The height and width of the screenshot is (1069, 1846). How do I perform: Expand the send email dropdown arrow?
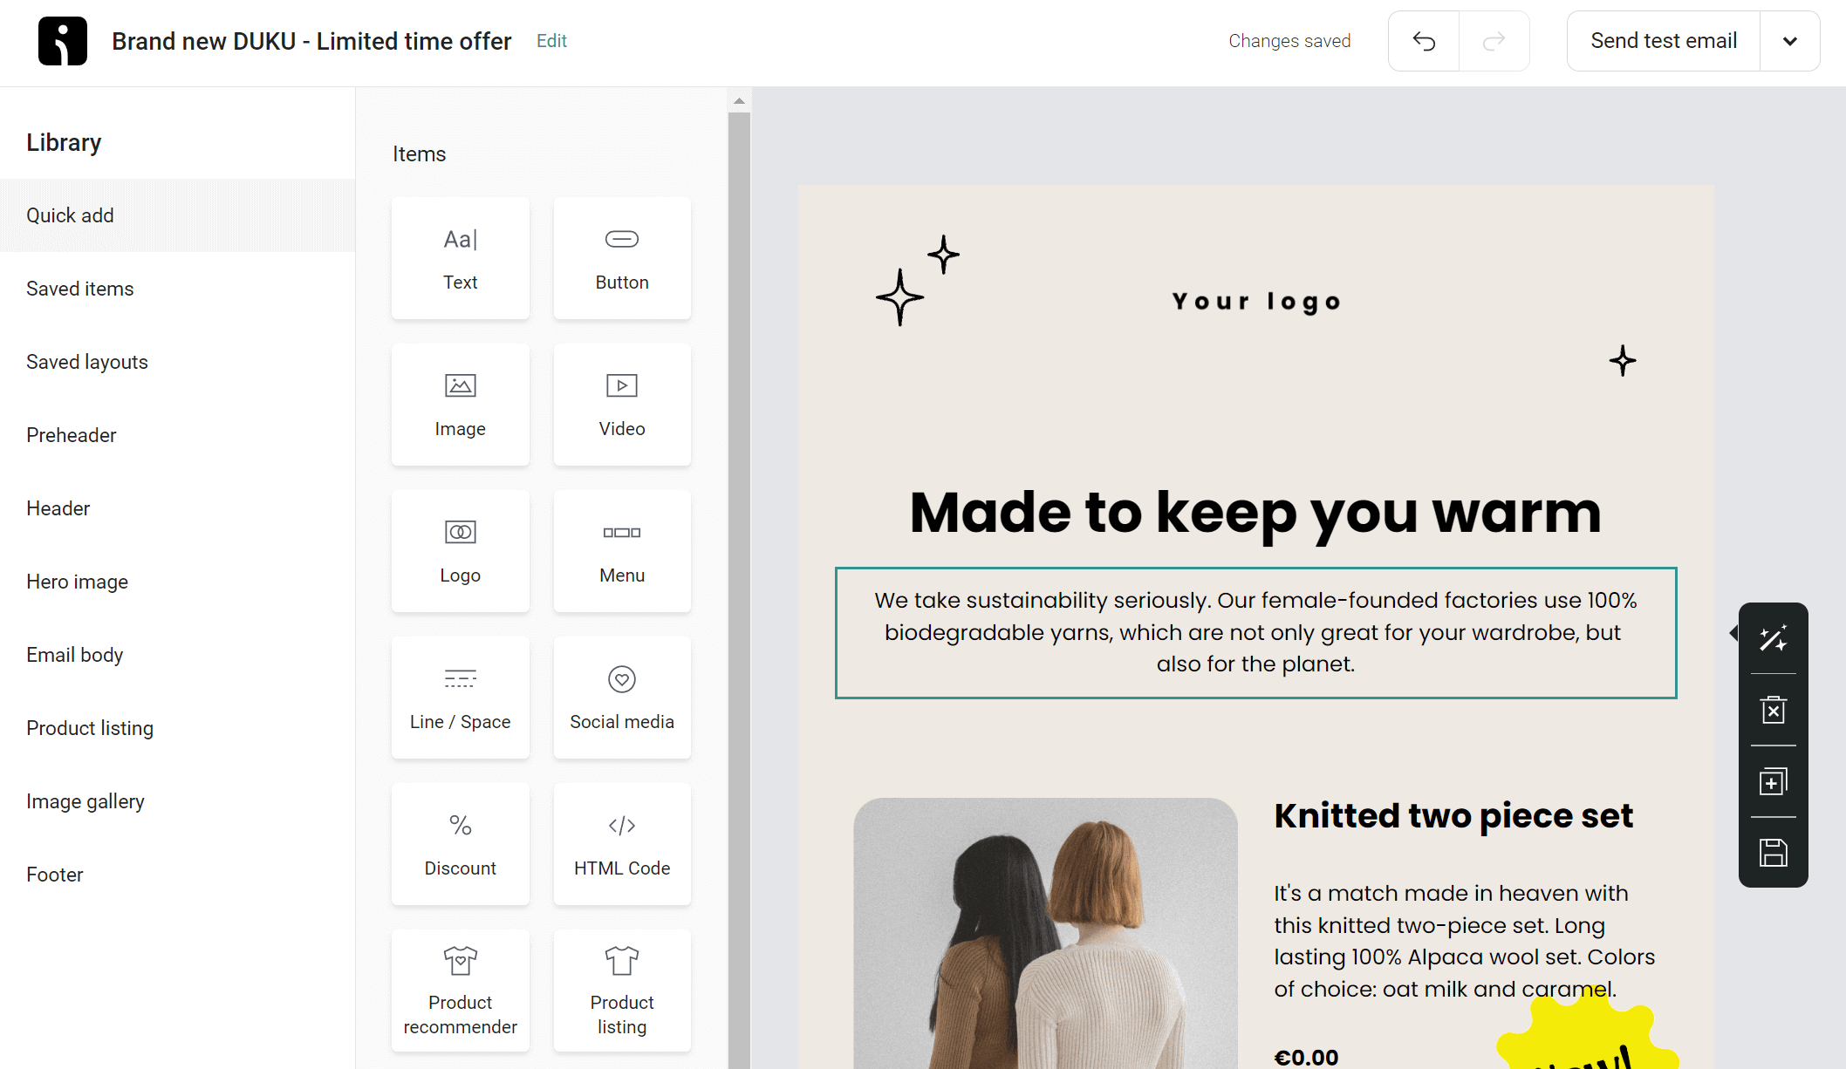(x=1790, y=42)
